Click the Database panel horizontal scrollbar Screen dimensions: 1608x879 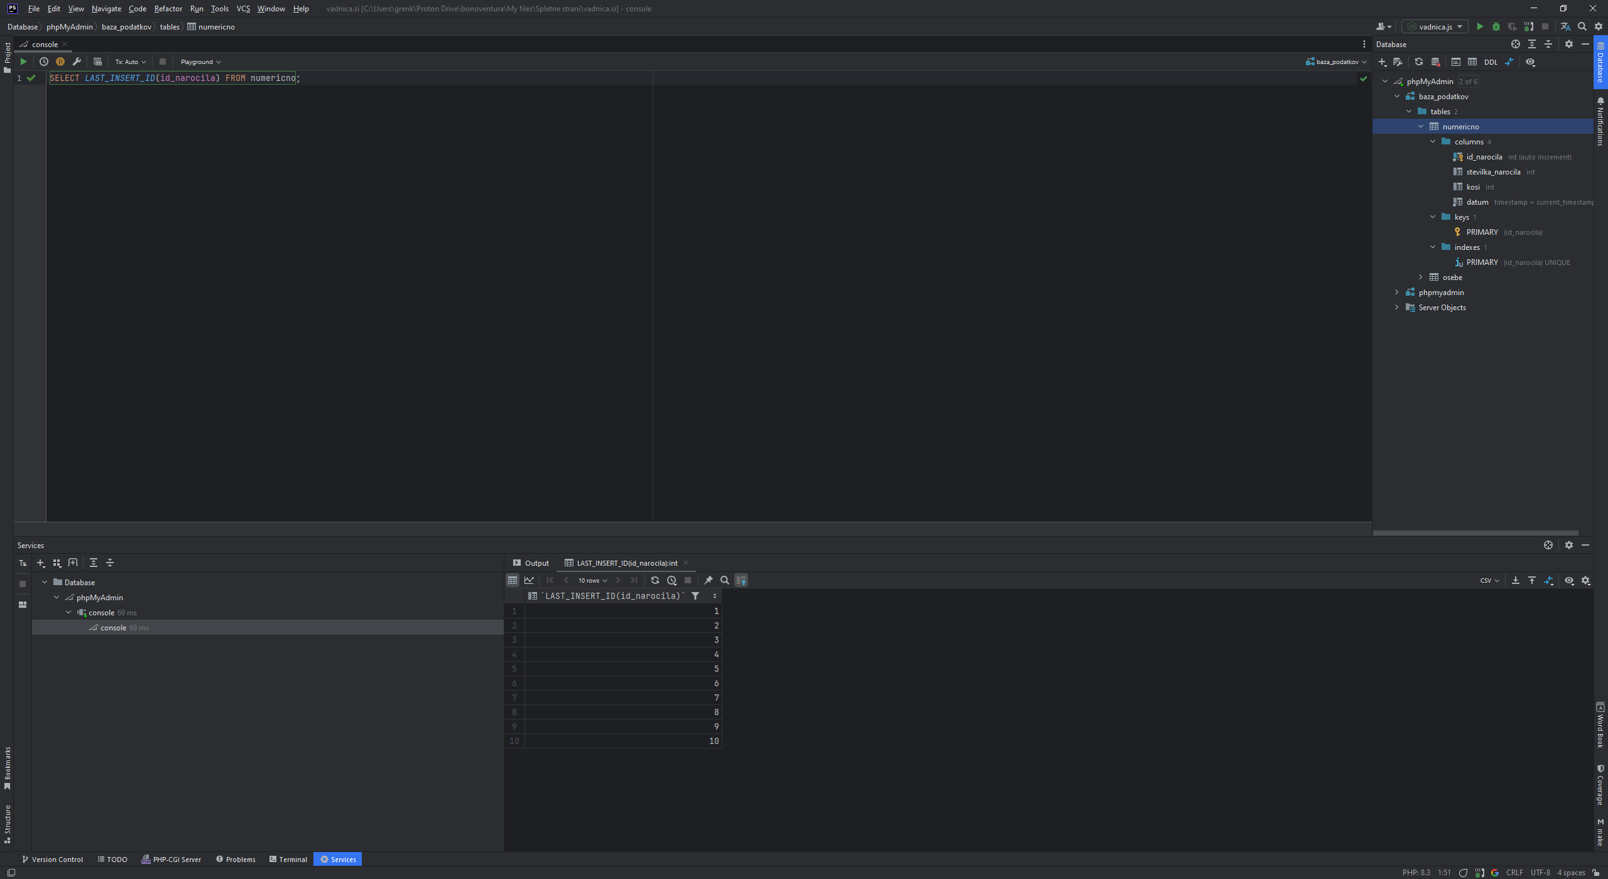1475,532
